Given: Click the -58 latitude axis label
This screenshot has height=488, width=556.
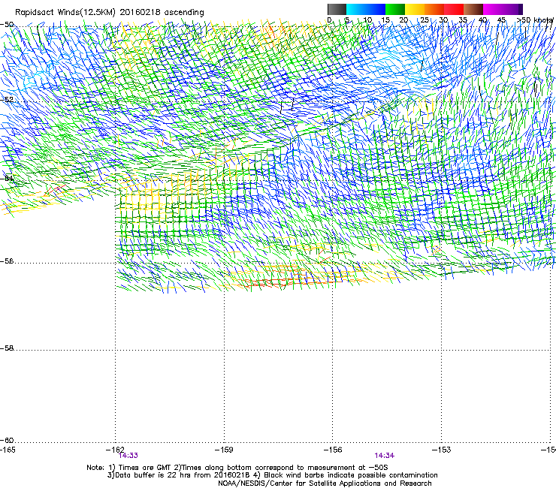Looking at the screenshot, I should point(7,348).
